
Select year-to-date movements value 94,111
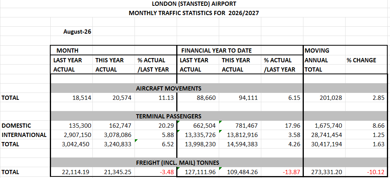(x=240, y=98)
